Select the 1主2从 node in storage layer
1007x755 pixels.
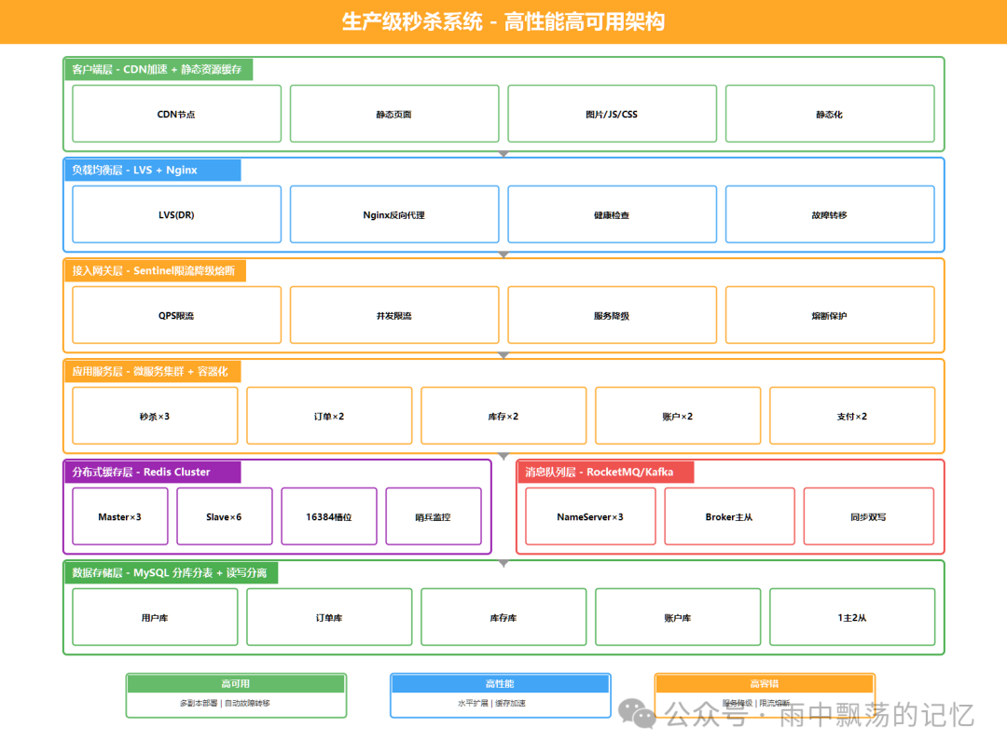[x=851, y=616]
